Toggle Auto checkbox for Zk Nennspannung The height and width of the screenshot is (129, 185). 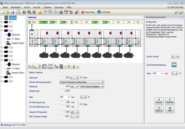pos(81,104)
